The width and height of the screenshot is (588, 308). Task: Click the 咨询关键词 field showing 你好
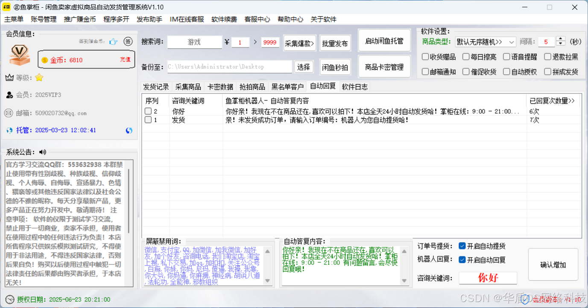tap(488, 278)
